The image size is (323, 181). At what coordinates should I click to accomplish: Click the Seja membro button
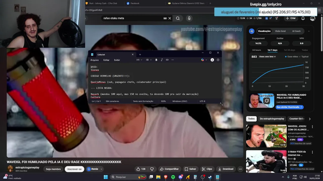point(53,169)
